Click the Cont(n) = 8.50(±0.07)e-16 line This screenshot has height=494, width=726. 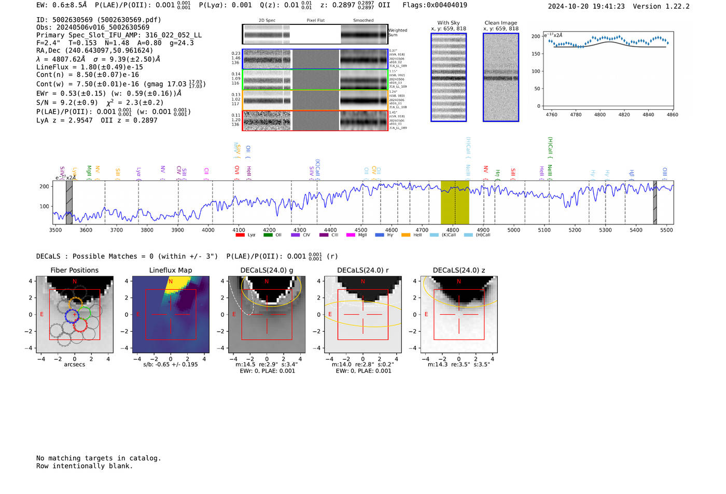pyautogui.click(x=88, y=75)
